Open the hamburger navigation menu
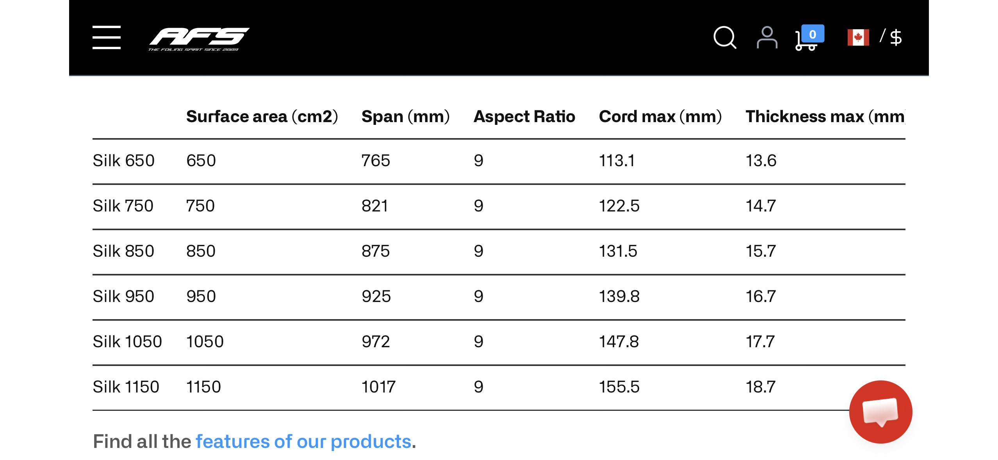Viewport: 998px width, 460px height. tap(106, 37)
